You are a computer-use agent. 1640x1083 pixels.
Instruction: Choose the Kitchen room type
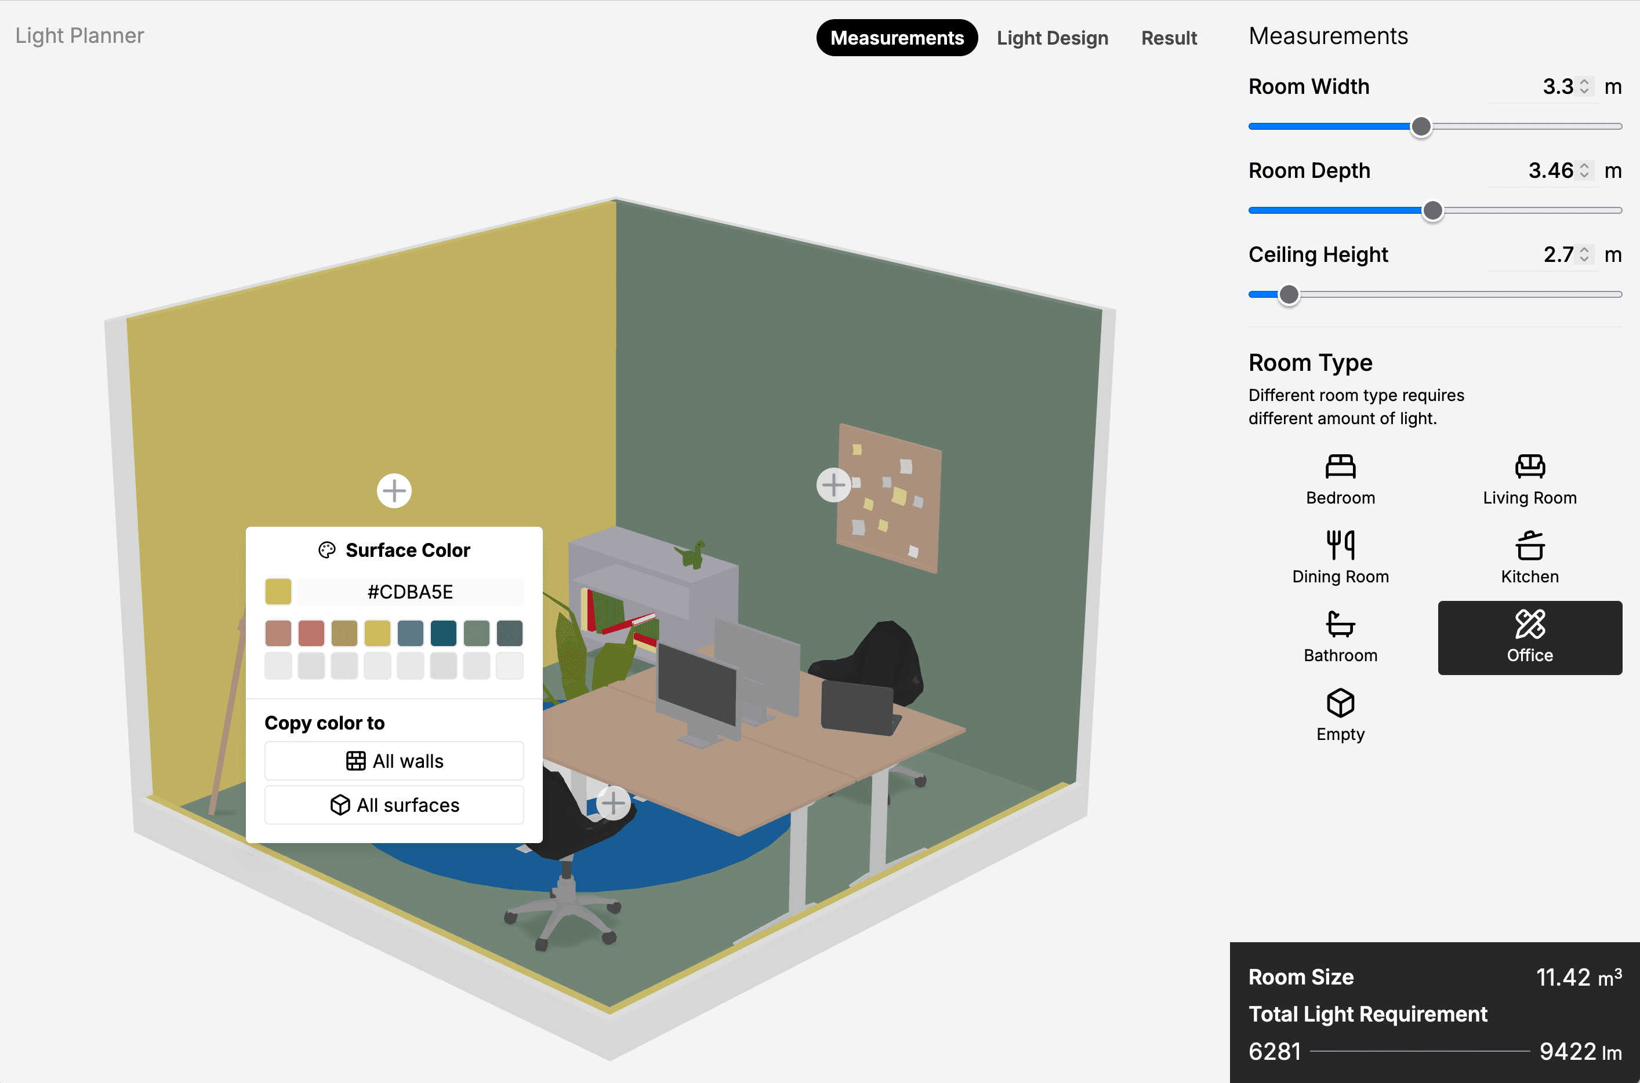(1529, 559)
